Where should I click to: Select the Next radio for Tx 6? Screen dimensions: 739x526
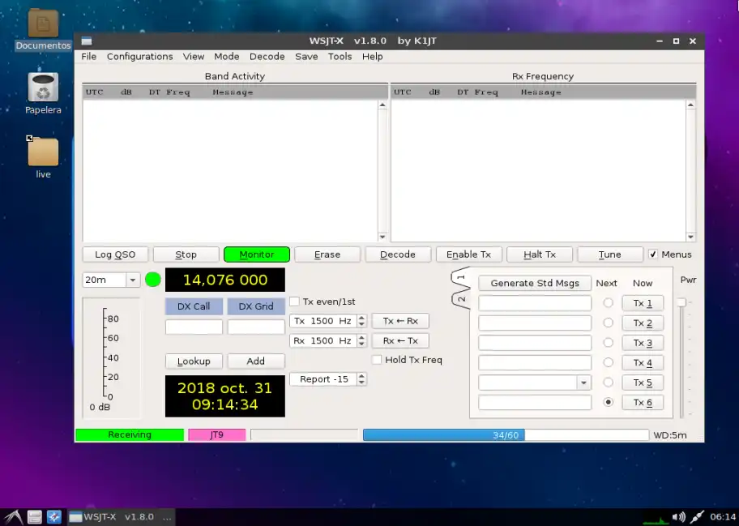(608, 402)
